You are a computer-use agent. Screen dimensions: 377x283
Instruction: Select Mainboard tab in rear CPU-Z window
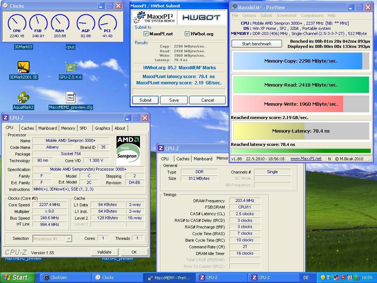[203, 159]
